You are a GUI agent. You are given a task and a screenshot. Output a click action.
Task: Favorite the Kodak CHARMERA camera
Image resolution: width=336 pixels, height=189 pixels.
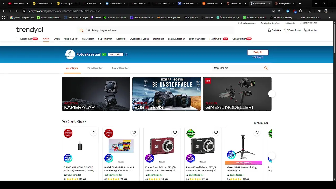pyautogui.click(x=134, y=132)
